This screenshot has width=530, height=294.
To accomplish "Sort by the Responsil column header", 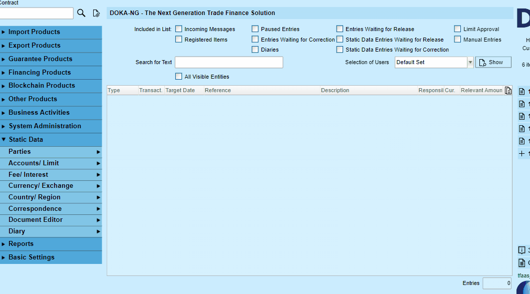I will point(431,90).
